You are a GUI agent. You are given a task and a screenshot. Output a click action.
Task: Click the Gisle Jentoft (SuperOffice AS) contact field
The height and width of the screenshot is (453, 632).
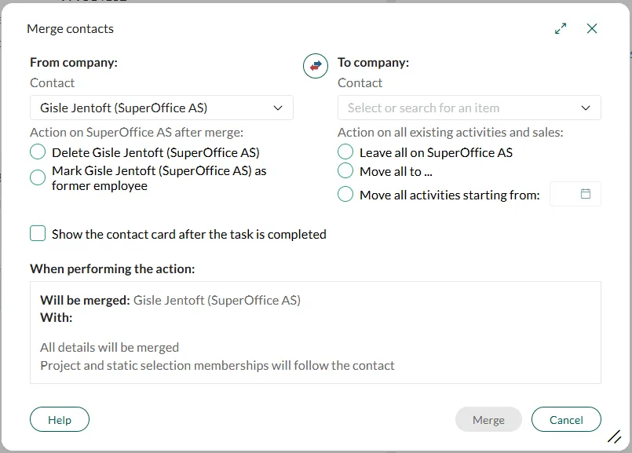pyautogui.click(x=149, y=108)
